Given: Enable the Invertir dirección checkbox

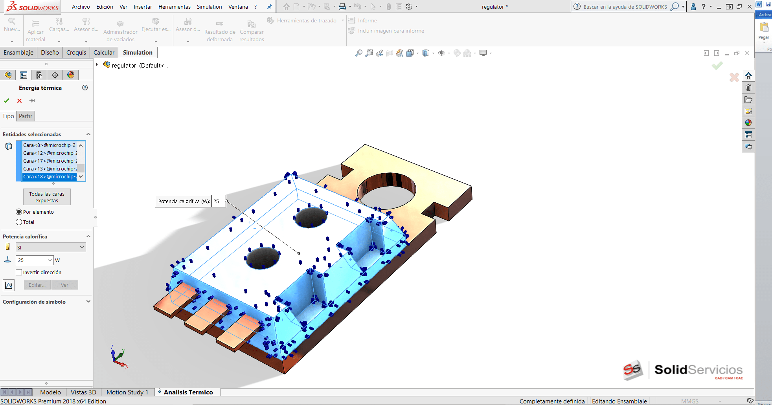Looking at the screenshot, I should coord(19,272).
